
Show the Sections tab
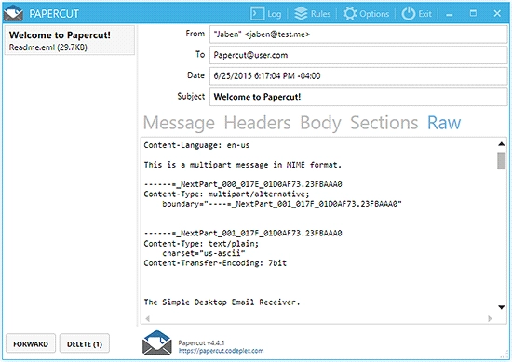coord(384,123)
